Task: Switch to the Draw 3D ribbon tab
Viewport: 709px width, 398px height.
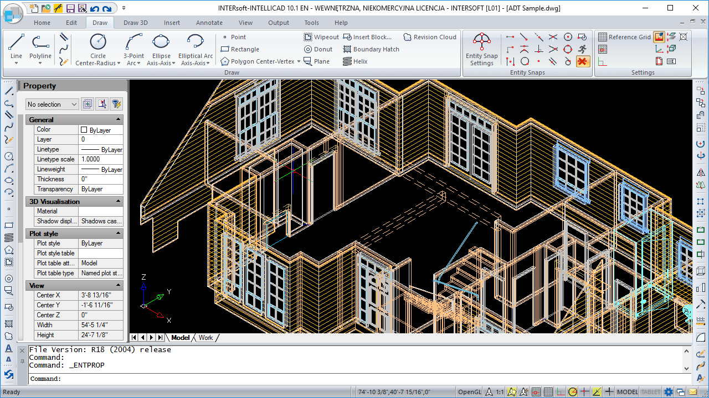Action: (135, 23)
